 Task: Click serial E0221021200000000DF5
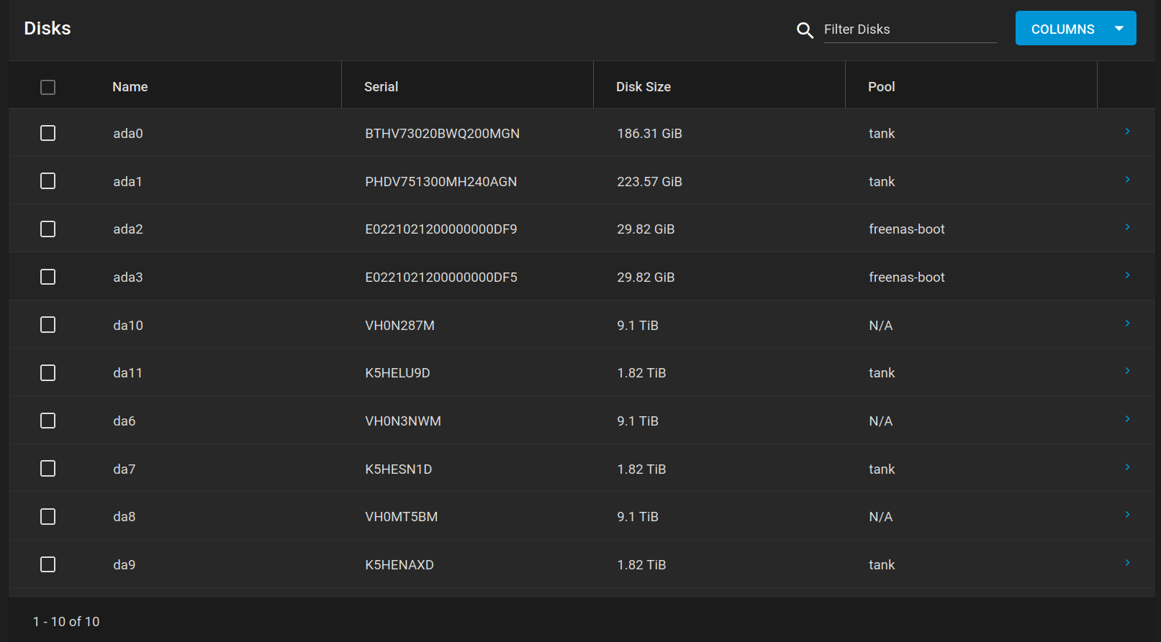click(x=441, y=278)
